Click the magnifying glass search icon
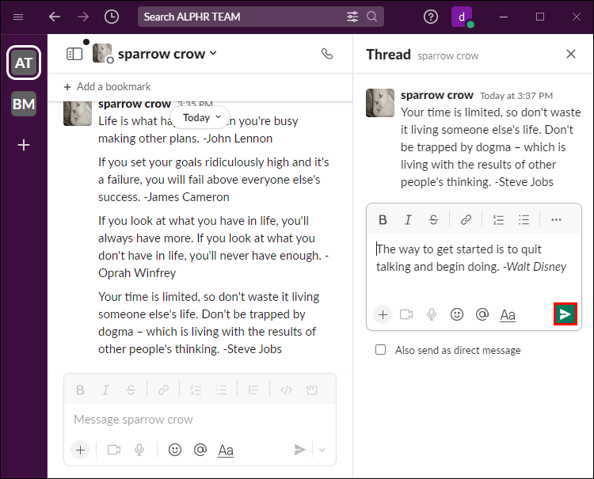The image size is (594, 479). (x=372, y=17)
